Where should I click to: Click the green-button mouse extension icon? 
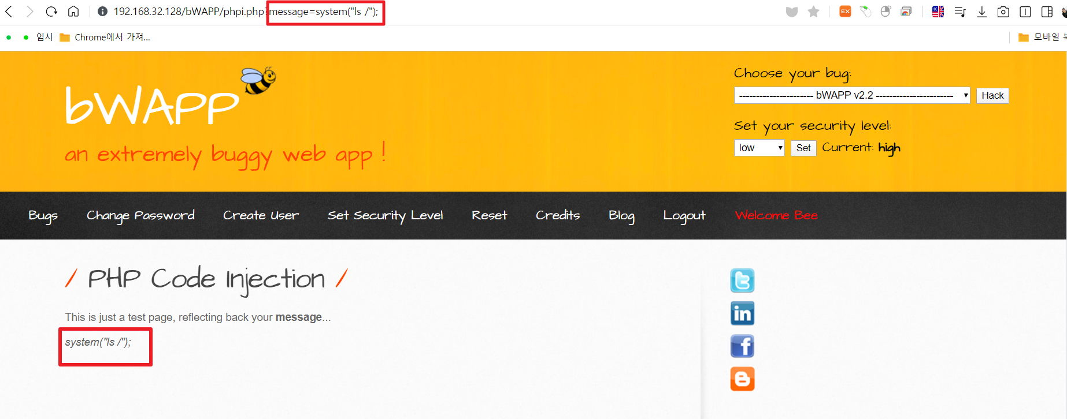[865, 12]
